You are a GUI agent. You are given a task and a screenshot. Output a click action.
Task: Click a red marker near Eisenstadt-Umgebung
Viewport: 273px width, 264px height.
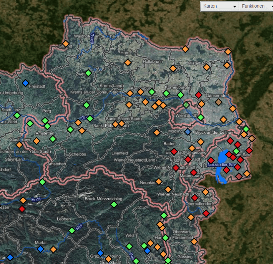[x=175, y=151]
